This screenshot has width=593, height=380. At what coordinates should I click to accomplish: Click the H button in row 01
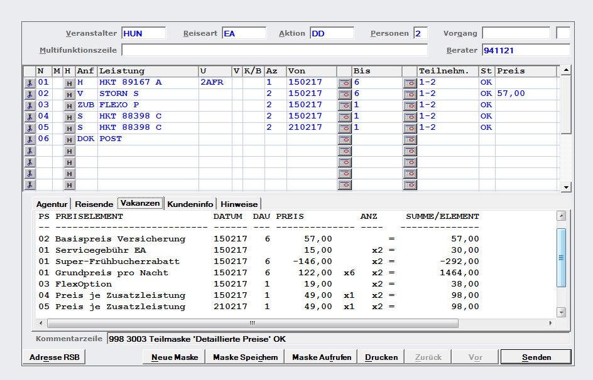point(69,83)
